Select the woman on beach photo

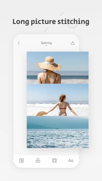(x=58, y=100)
